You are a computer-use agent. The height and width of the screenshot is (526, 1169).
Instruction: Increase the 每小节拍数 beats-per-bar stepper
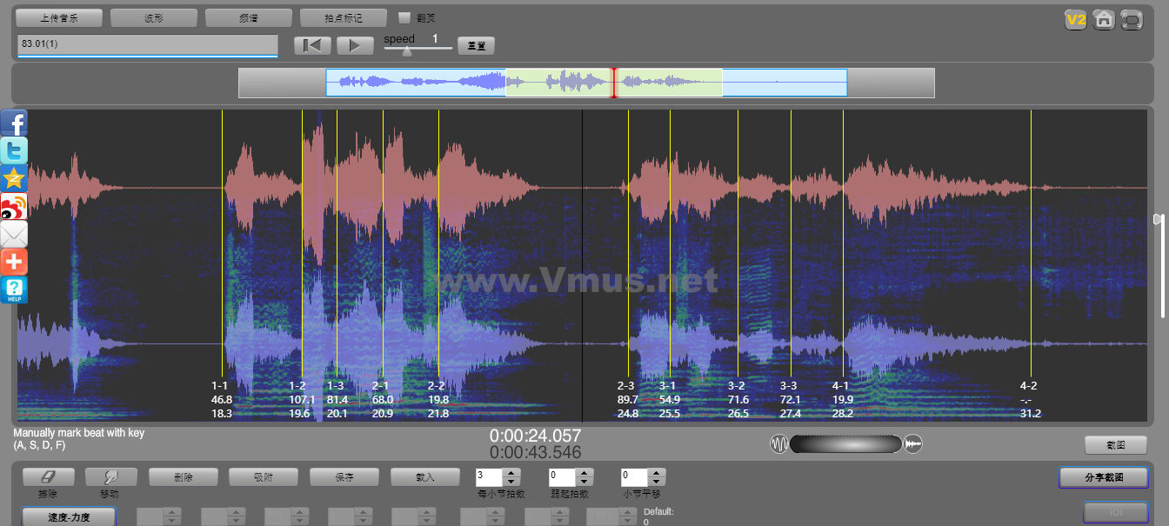(x=511, y=473)
